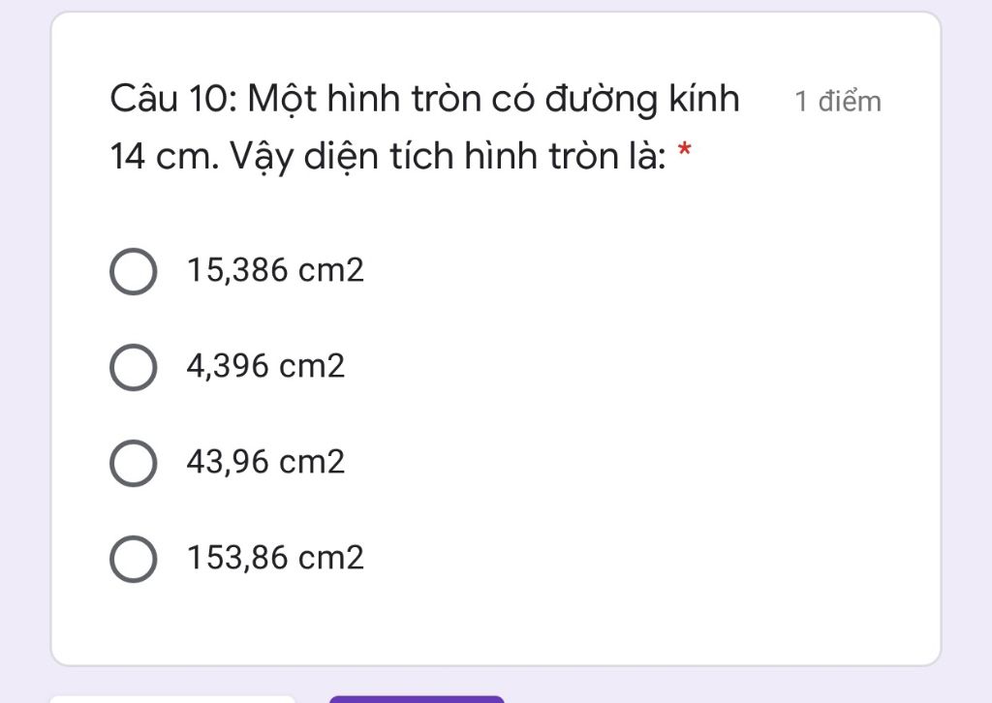Click the 4,396 cm2 answer label
992x703 pixels.
tap(265, 366)
